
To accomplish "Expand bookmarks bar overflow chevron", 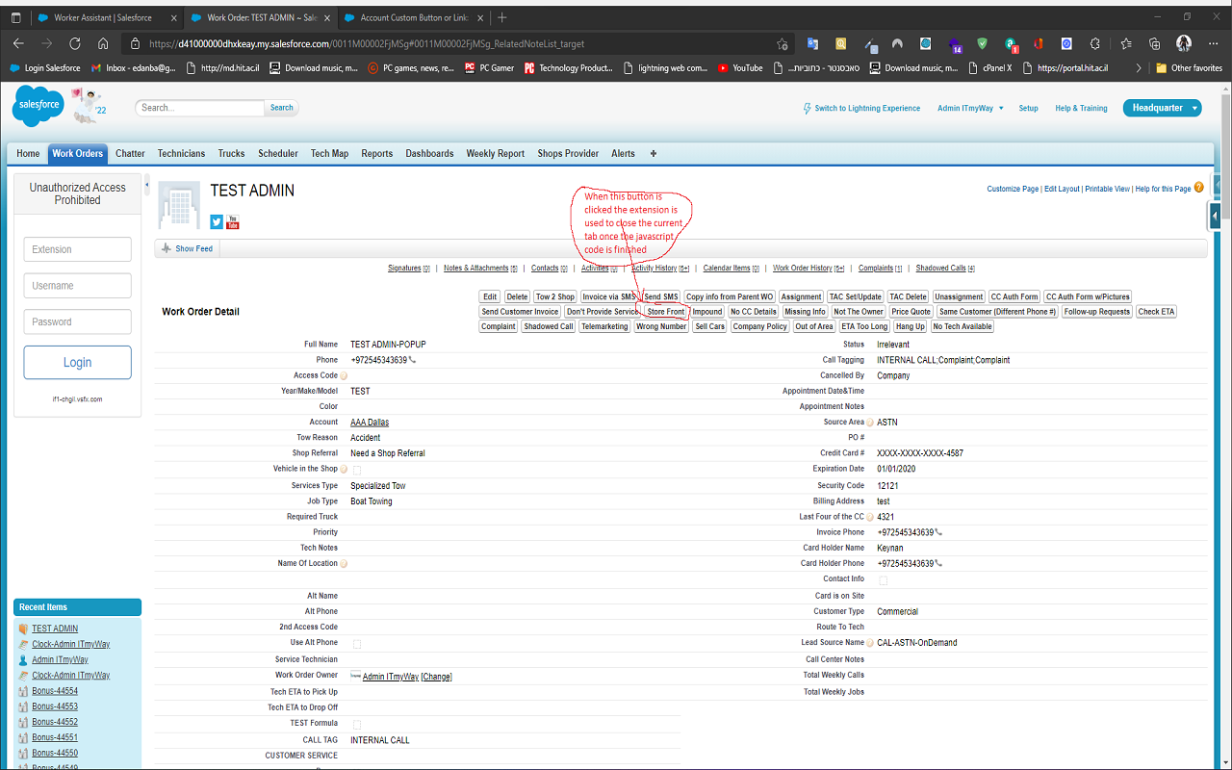I will (x=1140, y=68).
